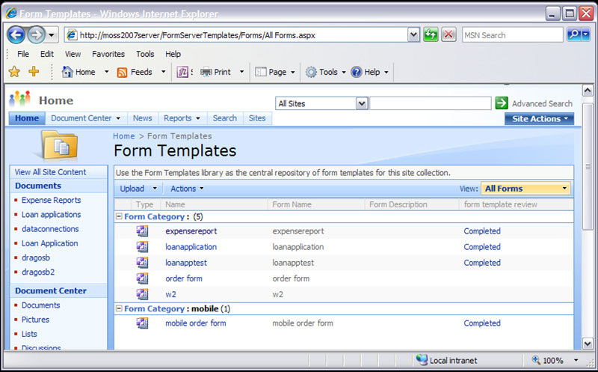Click the green search go arrow
The image size is (598, 372).
pos(502,103)
